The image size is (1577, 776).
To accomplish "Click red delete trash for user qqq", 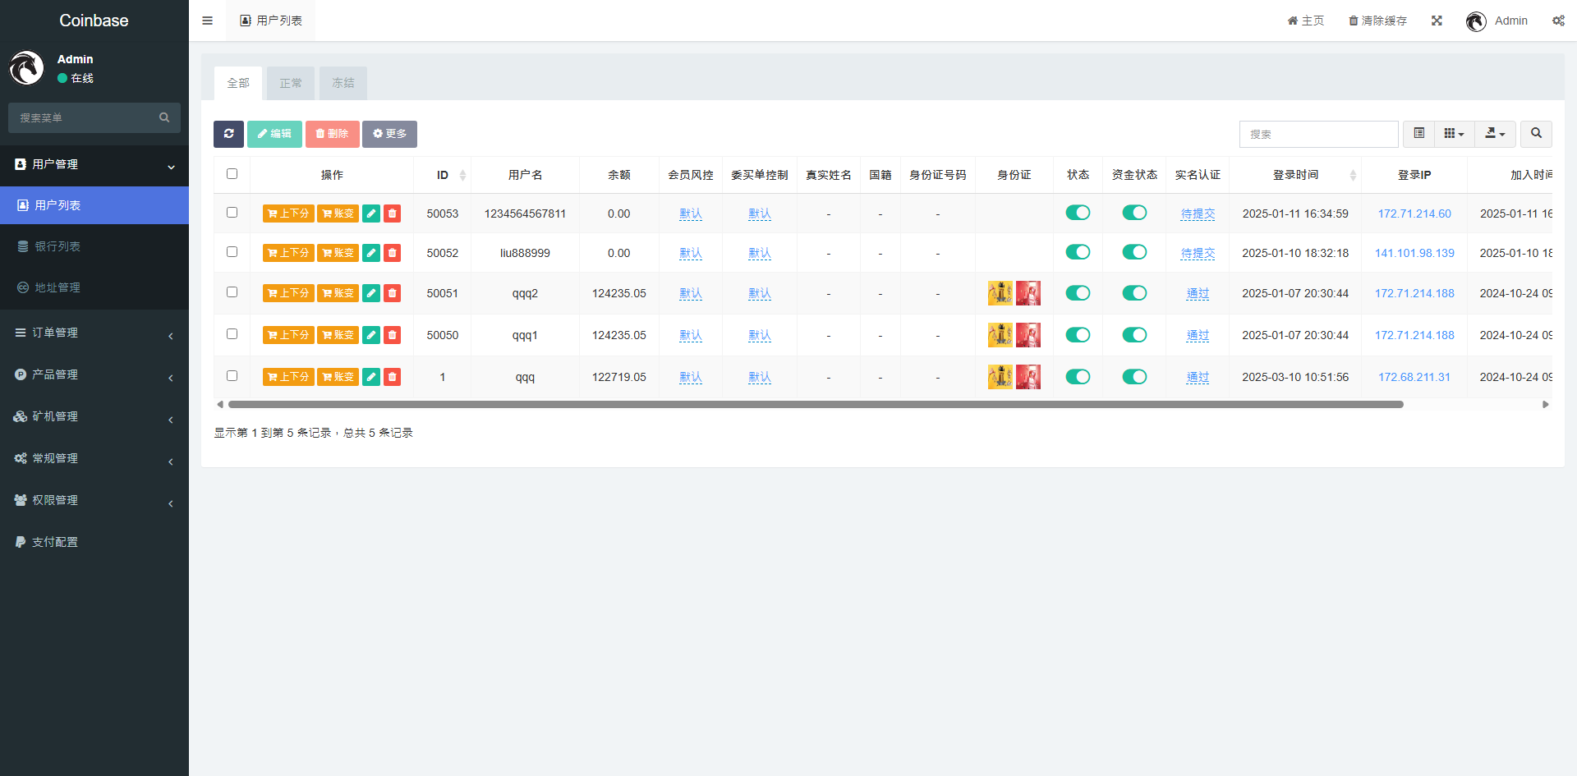I will point(393,377).
